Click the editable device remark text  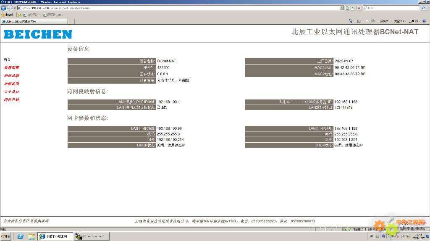click(173, 80)
